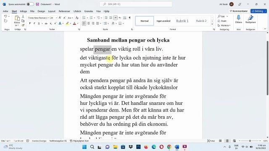Decrease font size with the A-down icon
Viewport: 269px width, 151px height.
tap(64, 18)
